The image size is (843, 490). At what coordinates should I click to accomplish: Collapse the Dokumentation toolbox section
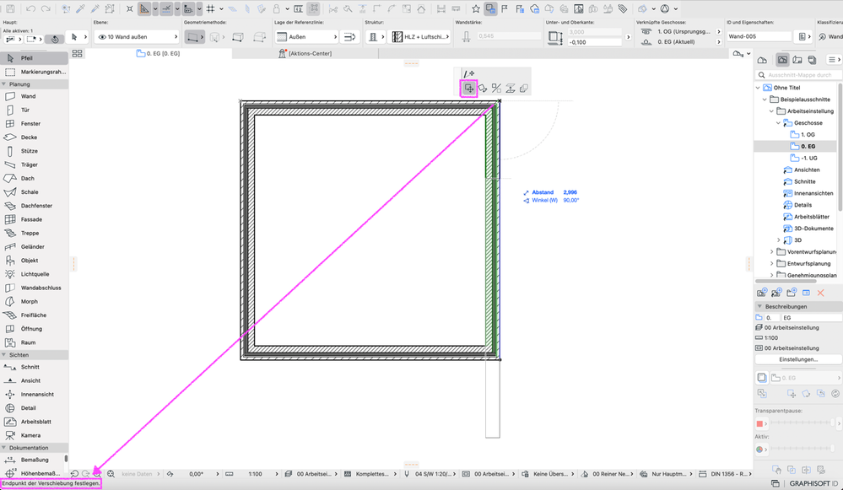tap(3, 448)
